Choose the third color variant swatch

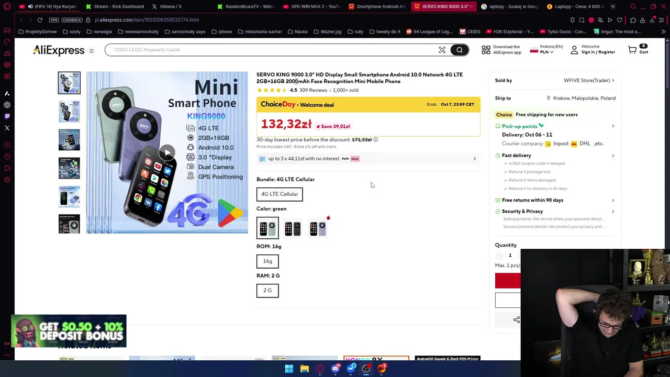pyautogui.click(x=318, y=228)
